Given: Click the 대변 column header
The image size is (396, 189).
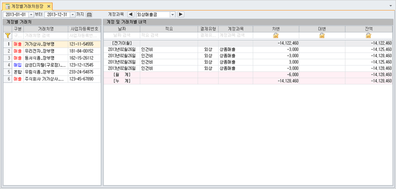Looking at the screenshot, I should (322, 29).
